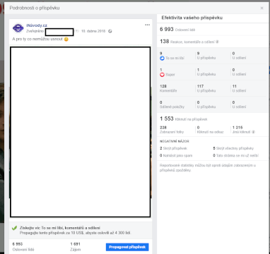Close the Podrobnosti o příspěvku dialog
Screen dimensions: 270x254
(262, 8)
